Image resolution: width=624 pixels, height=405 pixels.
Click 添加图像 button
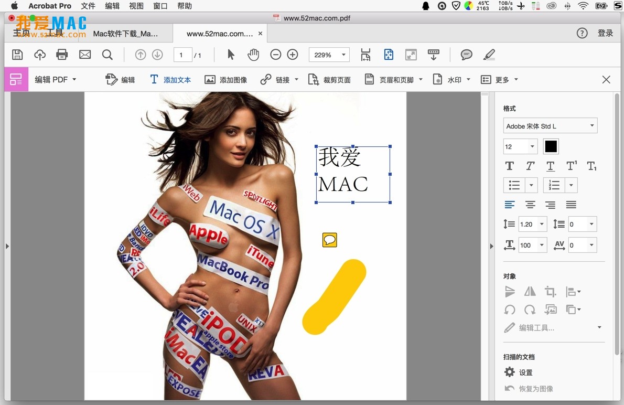pos(225,80)
